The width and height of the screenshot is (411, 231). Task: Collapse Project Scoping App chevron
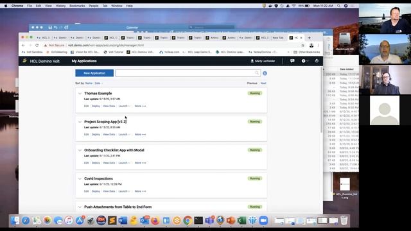click(80, 122)
